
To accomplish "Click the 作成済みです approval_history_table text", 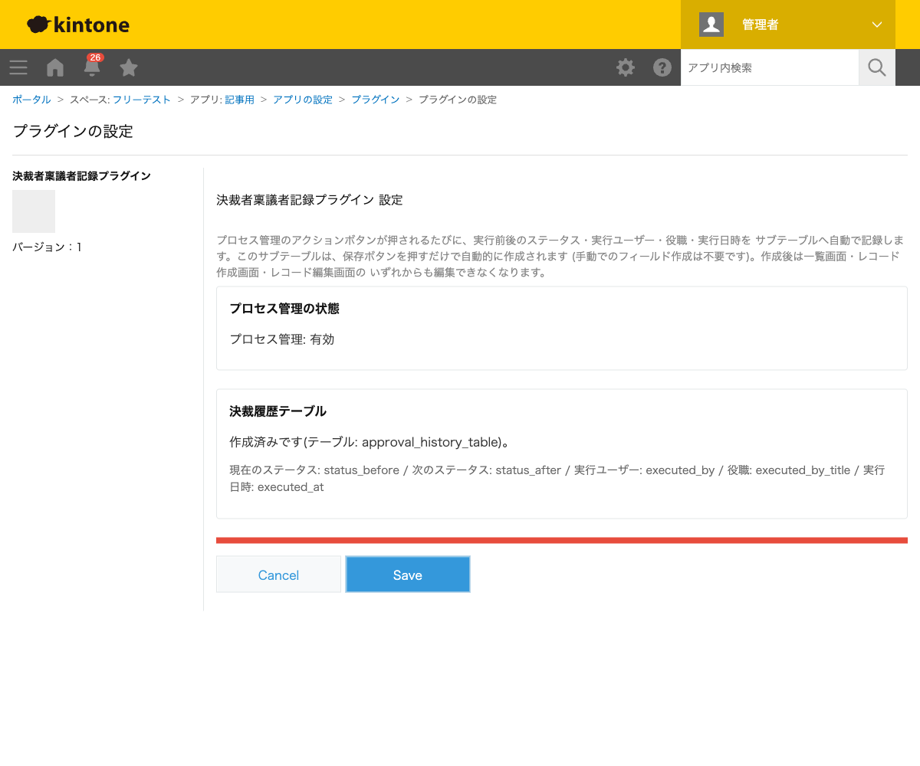I will (x=370, y=442).
